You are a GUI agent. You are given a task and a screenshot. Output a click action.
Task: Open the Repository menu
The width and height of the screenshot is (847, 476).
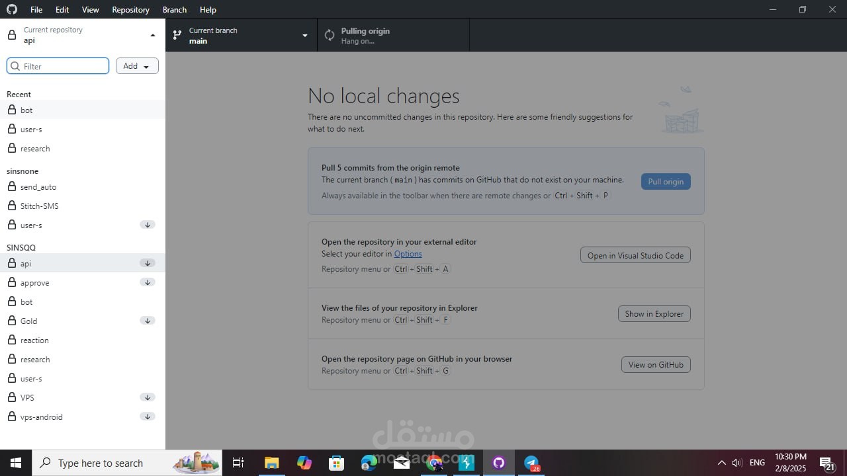click(130, 10)
